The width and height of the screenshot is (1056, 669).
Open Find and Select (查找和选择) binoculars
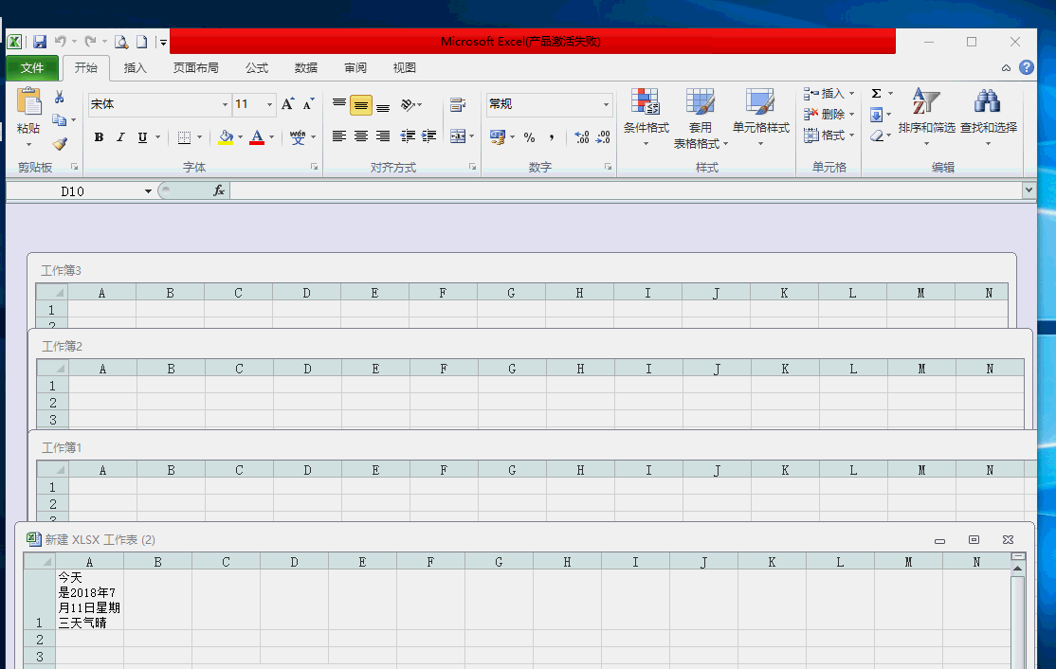(x=988, y=116)
